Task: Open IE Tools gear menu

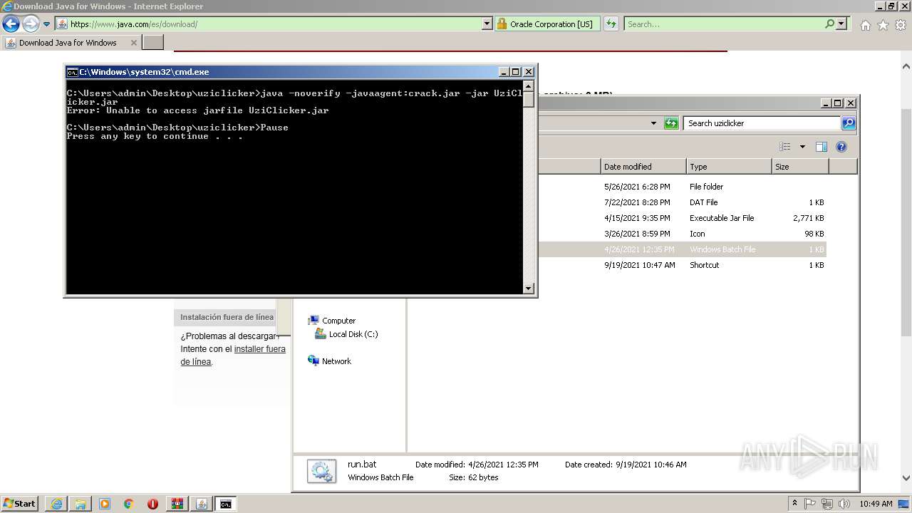Action: [901, 25]
